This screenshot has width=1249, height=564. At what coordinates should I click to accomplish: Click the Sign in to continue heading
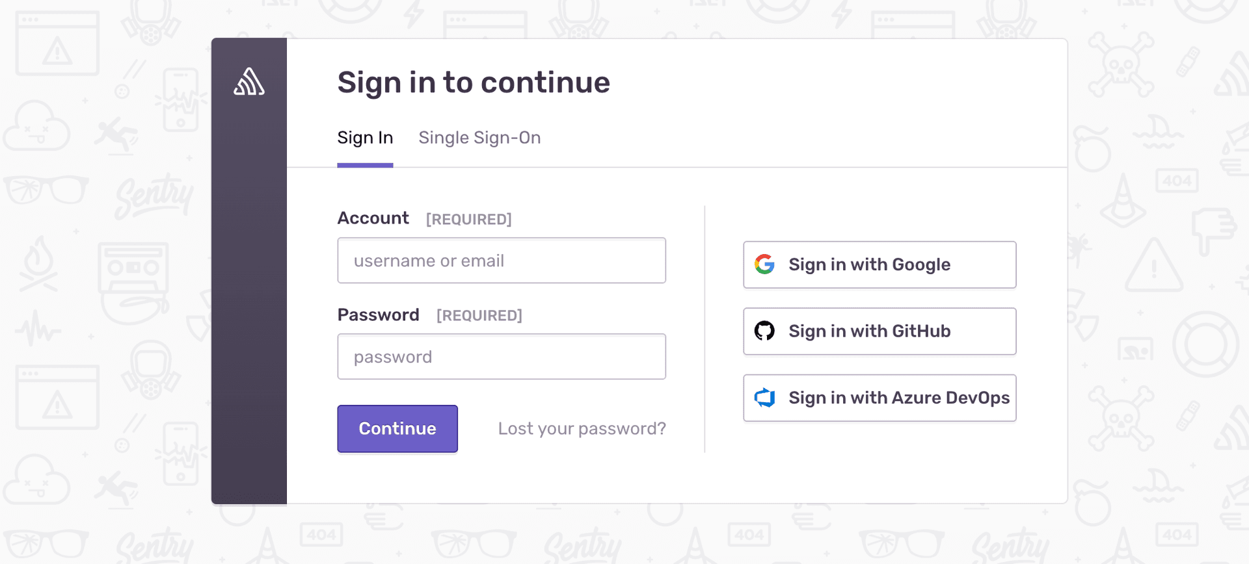[474, 82]
